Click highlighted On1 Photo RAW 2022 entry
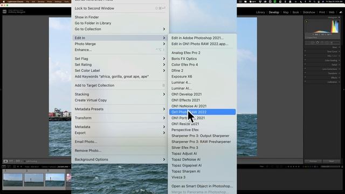This screenshot has height=194, width=345. tap(202, 112)
